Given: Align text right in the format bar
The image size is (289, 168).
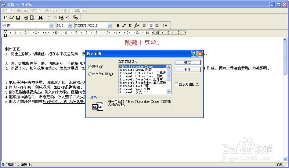Looking at the screenshot, I should [157, 26].
